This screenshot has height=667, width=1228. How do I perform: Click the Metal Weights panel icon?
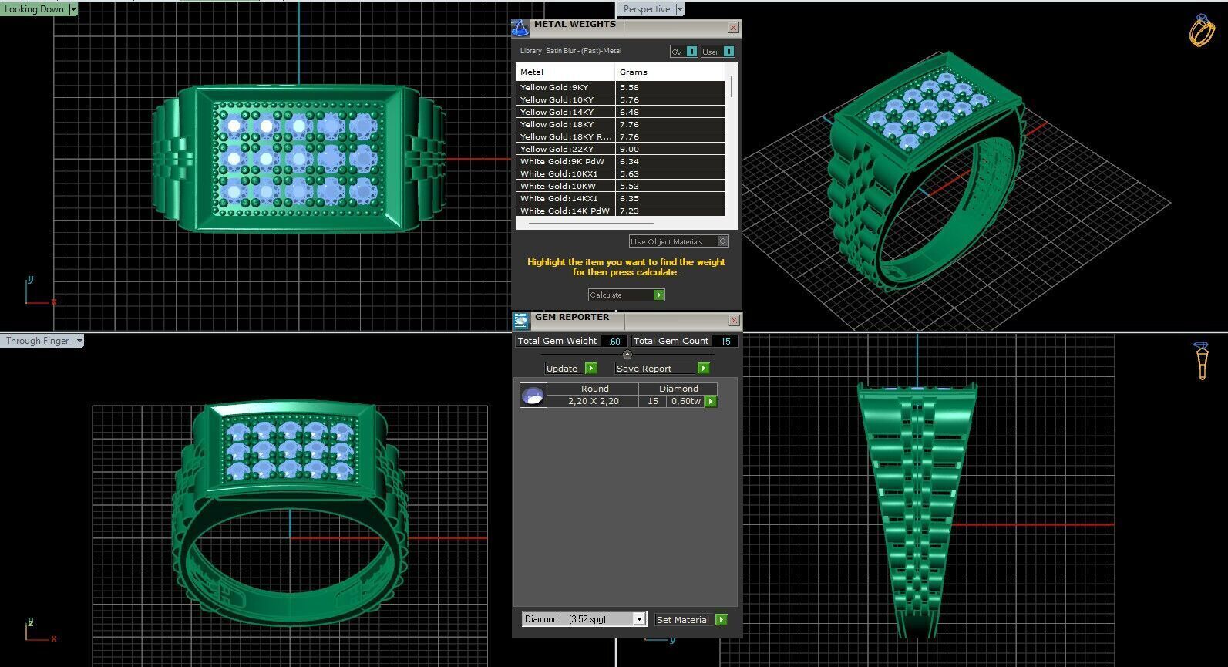(x=520, y=28)
